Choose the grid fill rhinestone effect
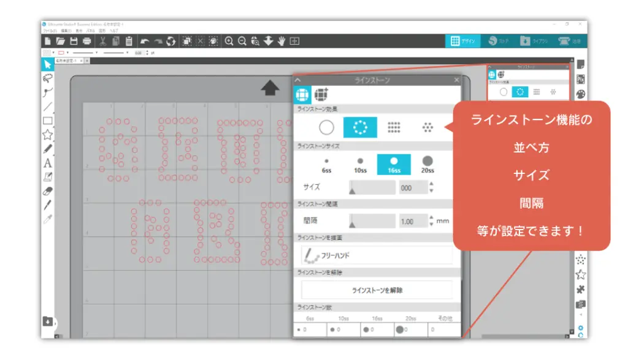The height and width of the screenshot is (360, 628). click(x=394, y=127)
